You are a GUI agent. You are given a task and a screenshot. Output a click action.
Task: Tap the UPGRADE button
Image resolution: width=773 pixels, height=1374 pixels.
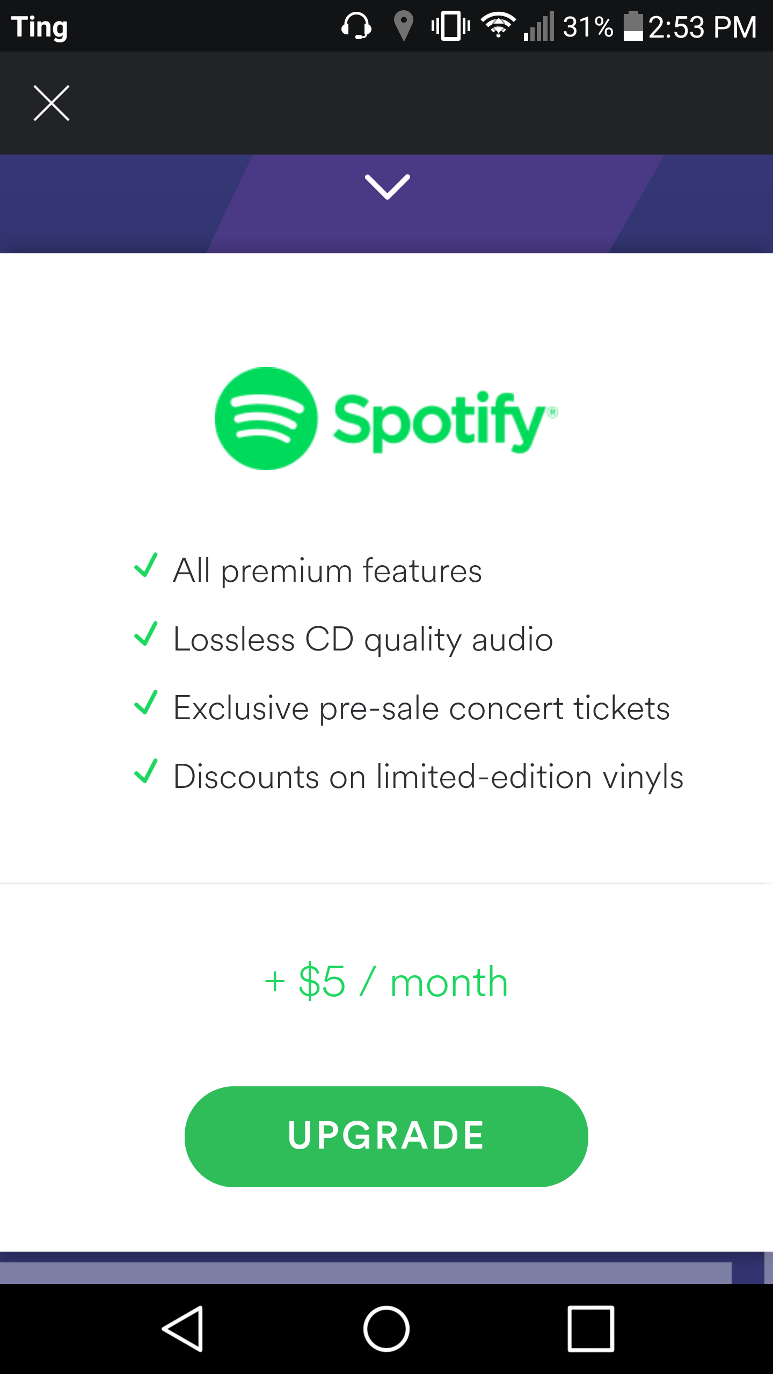pos(386,1135)
